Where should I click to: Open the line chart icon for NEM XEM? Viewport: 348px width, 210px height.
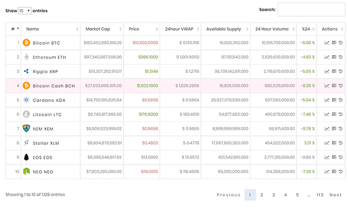pos(327,129)
